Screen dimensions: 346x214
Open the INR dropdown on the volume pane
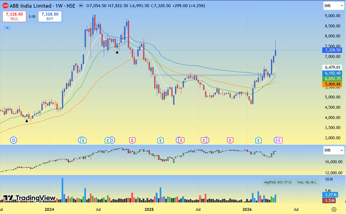click(333, 150)
